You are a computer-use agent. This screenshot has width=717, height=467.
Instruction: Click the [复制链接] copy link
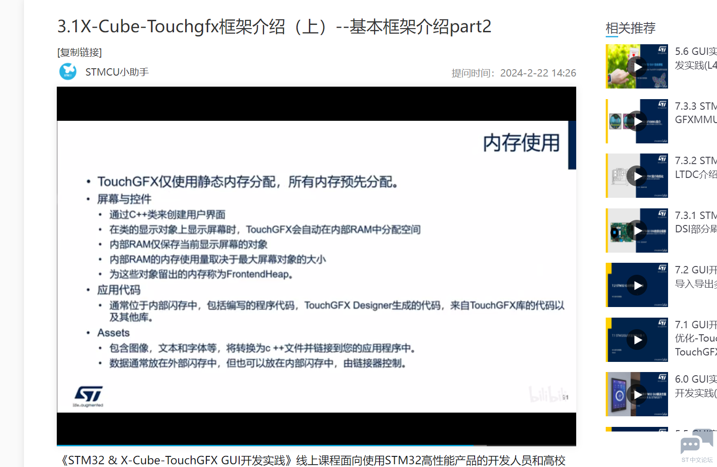79,53
